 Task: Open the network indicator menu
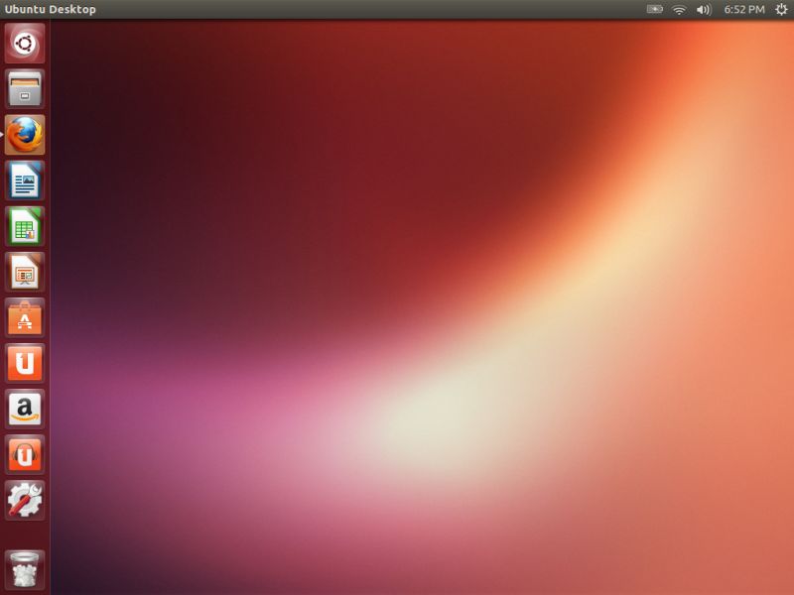point(680,8)
